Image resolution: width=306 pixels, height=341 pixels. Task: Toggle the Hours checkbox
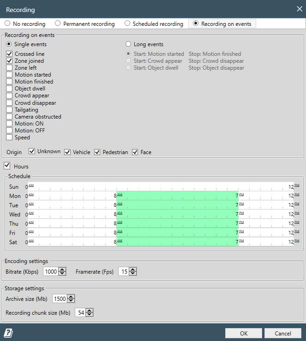pos(7,166)
